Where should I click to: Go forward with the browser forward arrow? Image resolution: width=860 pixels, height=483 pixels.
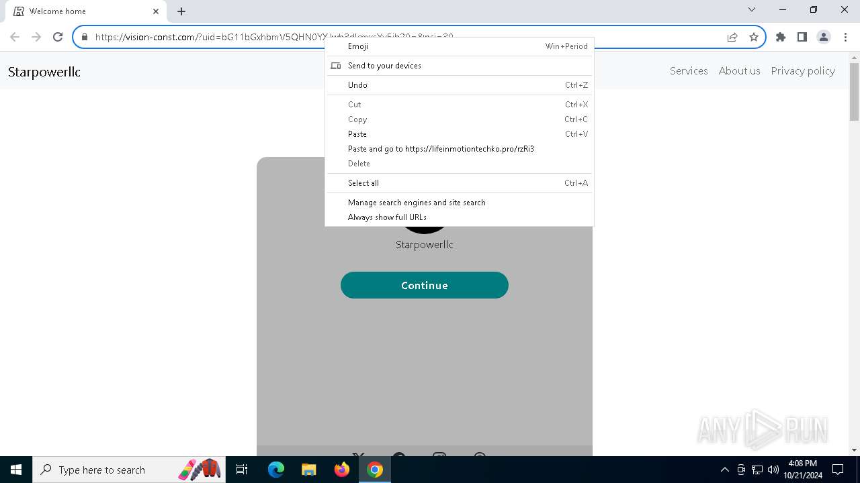(36, 37)
